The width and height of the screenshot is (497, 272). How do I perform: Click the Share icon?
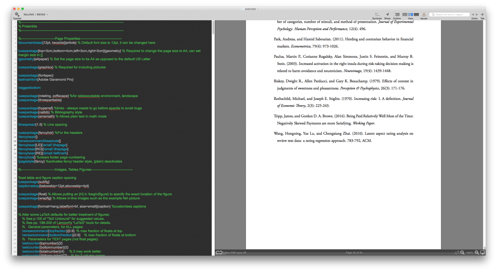tap(387, 15)
